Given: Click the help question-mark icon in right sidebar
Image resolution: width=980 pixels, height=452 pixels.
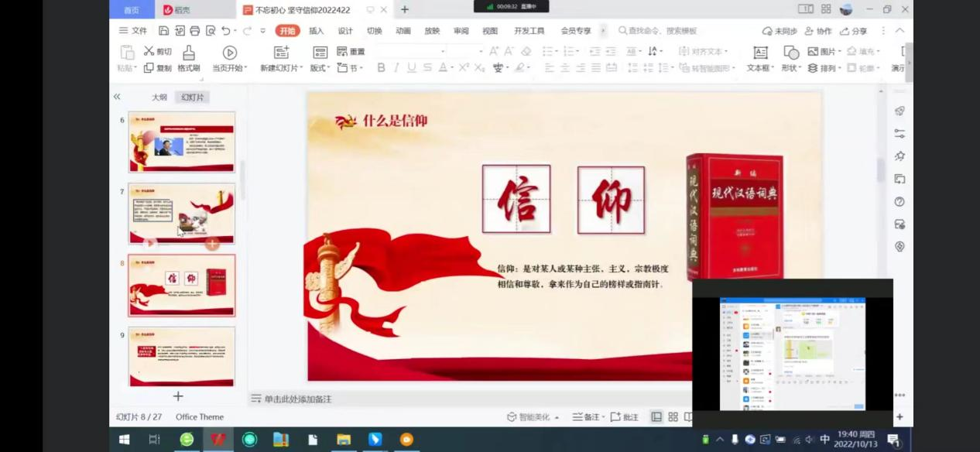Looking at the screenshot, I should pos(899,201).
